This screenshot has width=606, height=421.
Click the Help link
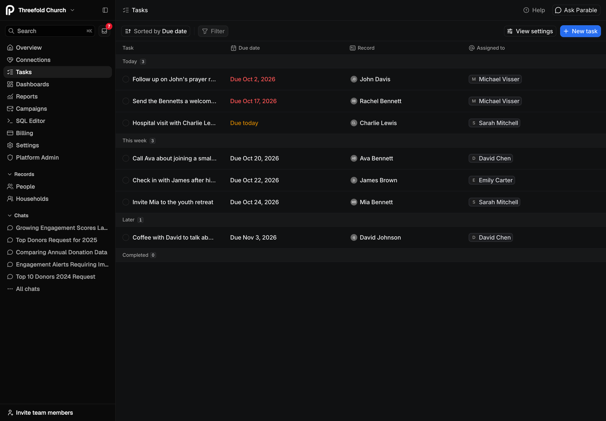click(x=534, y=10)
